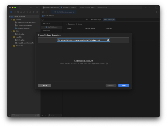
Task: Clear the repository URL search field
Action: coord(108,40)
